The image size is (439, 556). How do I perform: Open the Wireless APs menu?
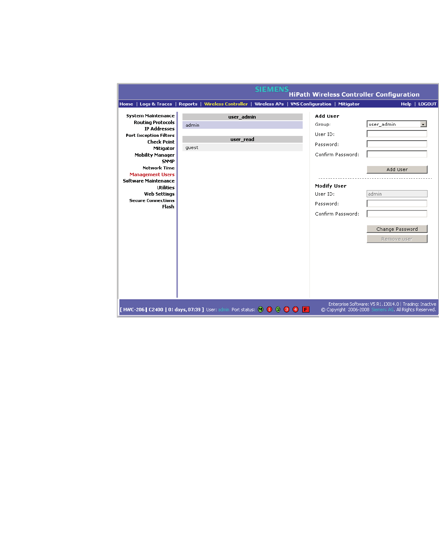pyautogui.click(x=269, y=104)
